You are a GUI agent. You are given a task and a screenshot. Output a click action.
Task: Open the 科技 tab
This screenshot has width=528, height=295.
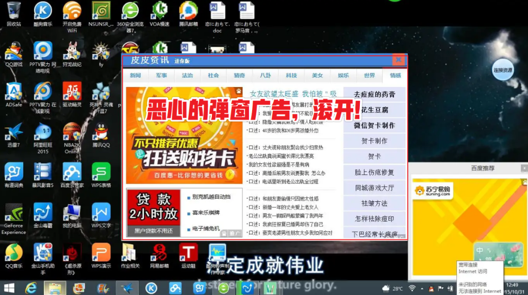(291, 76)
